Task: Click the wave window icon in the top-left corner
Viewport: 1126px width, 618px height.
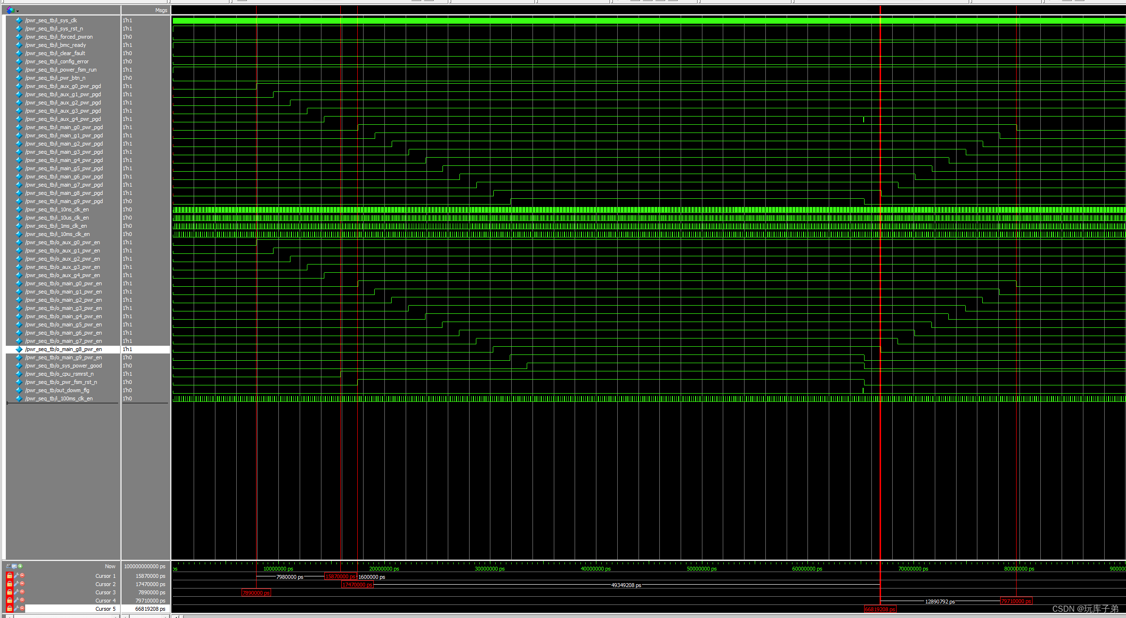Action: coord(10,10)
